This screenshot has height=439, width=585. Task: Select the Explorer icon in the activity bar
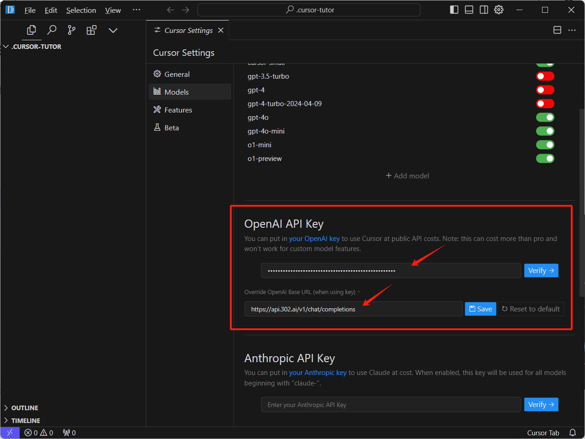32,30
